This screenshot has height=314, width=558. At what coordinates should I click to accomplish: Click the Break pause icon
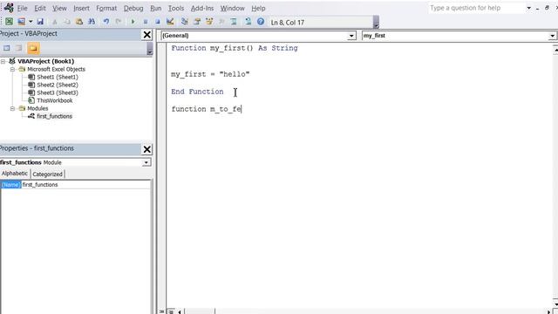coord(146,22)
